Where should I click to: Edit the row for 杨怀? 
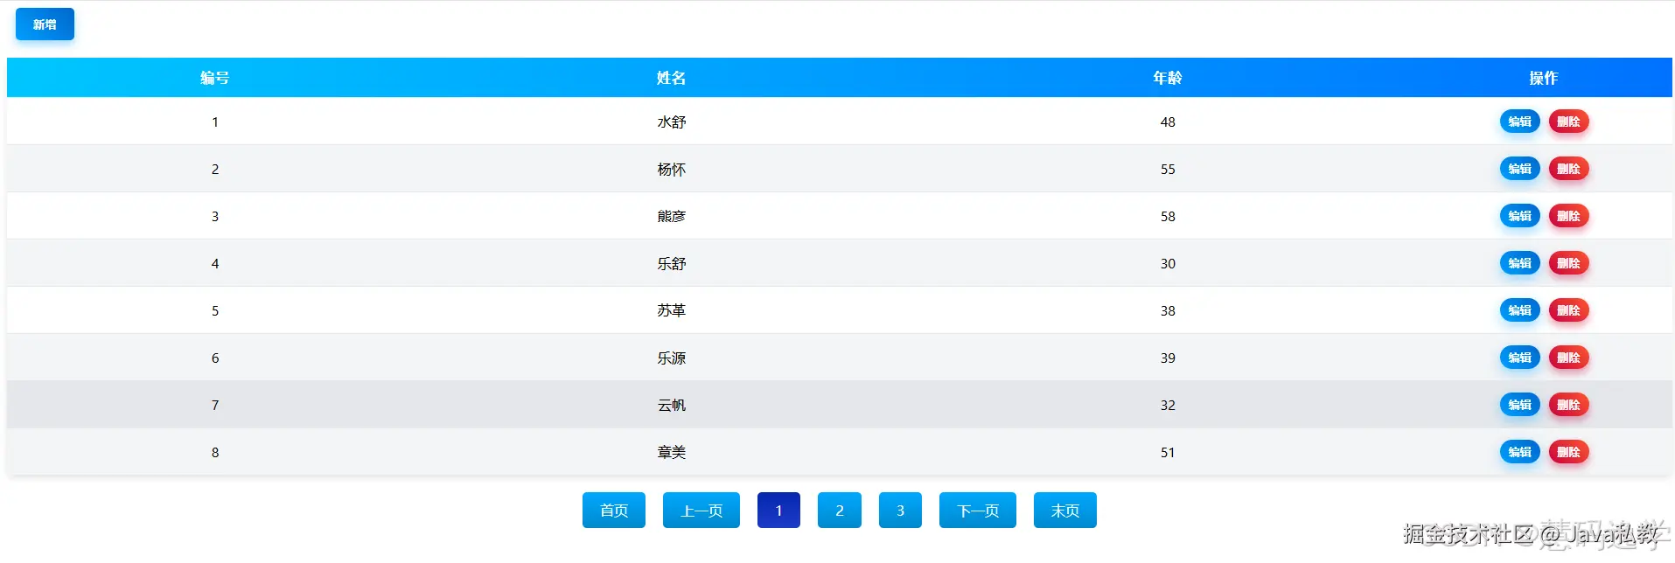pos(1519,169)
